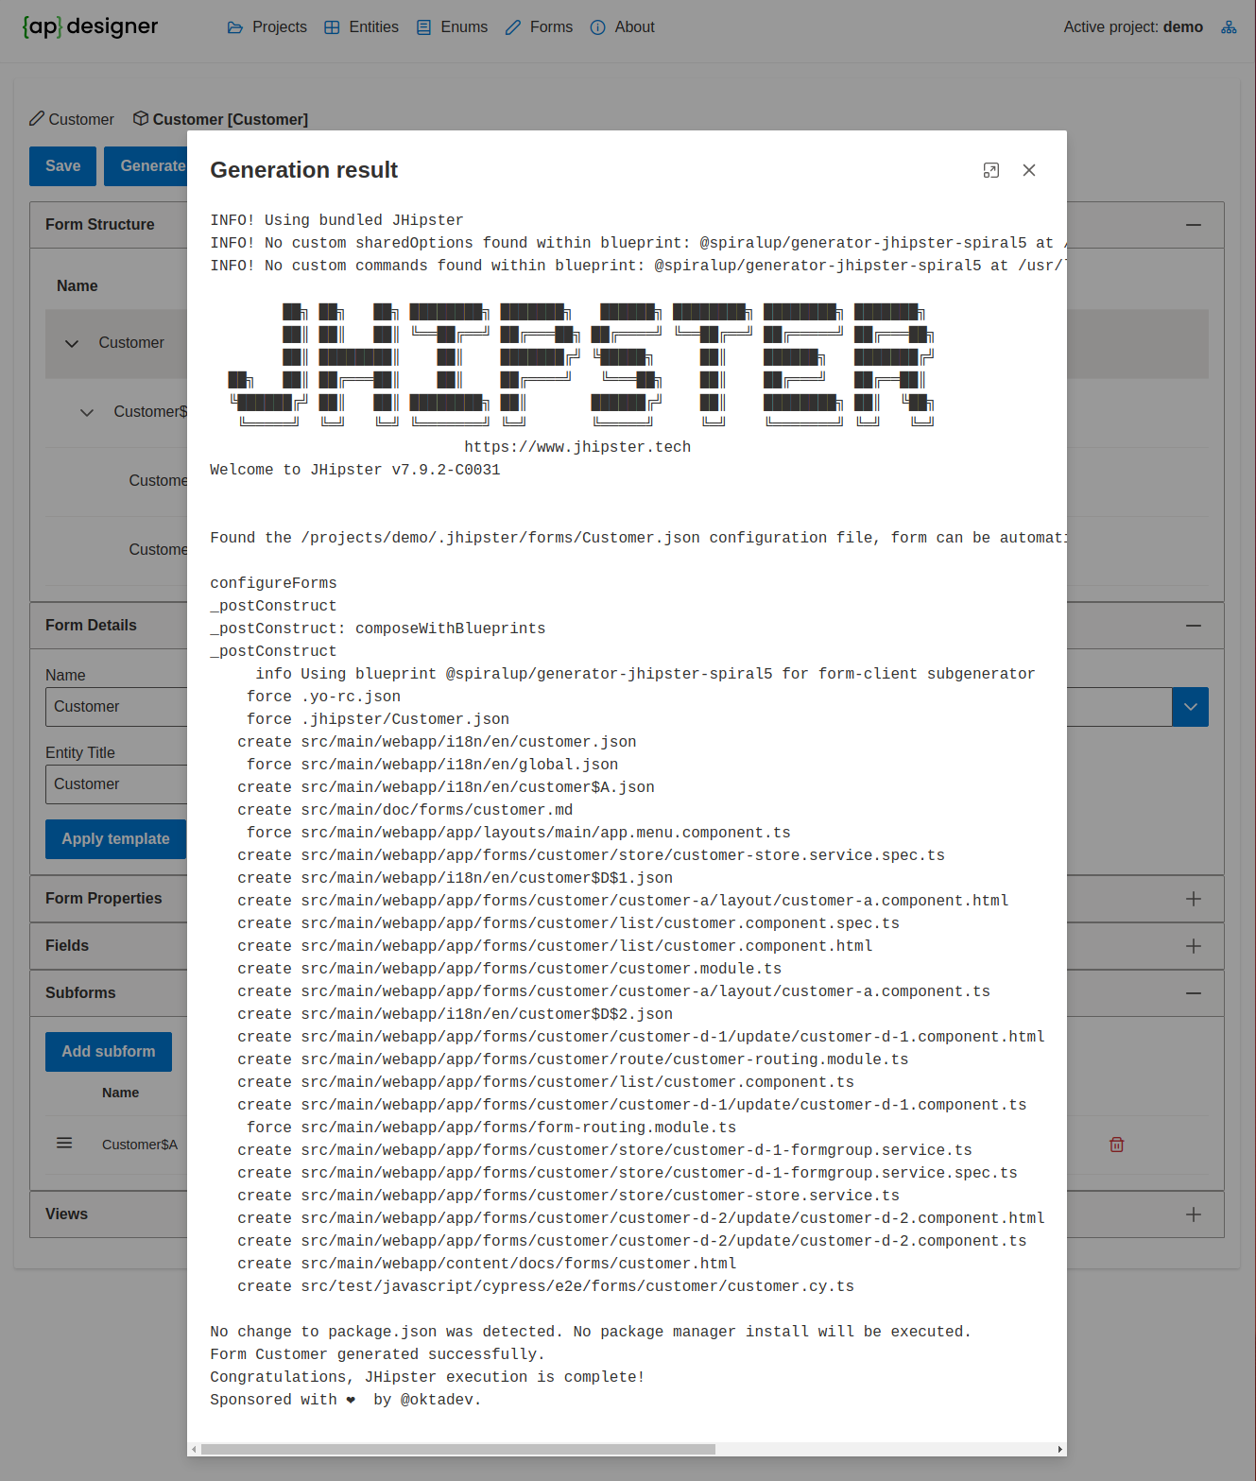The width and height of the screenshot is (1256, 1481).
Task: Click the Save button
Action: tap(61, 165)
